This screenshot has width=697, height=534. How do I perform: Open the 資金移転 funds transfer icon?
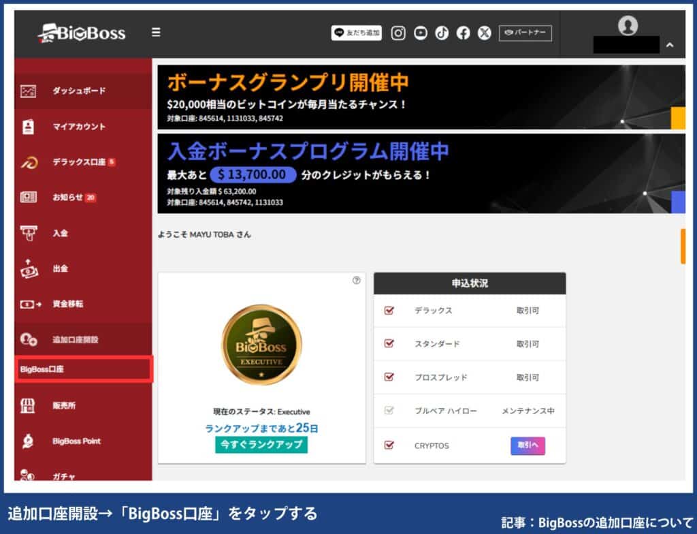coord(28,304)
